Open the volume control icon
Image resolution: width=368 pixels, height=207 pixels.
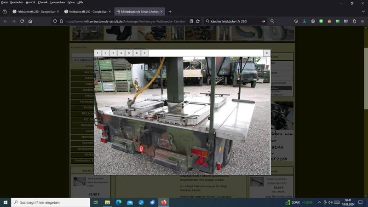[x=330, y=202]
